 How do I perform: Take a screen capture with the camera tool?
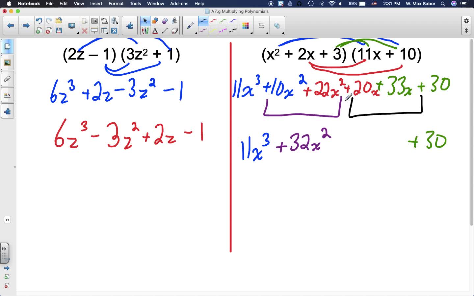coord(94,20)
